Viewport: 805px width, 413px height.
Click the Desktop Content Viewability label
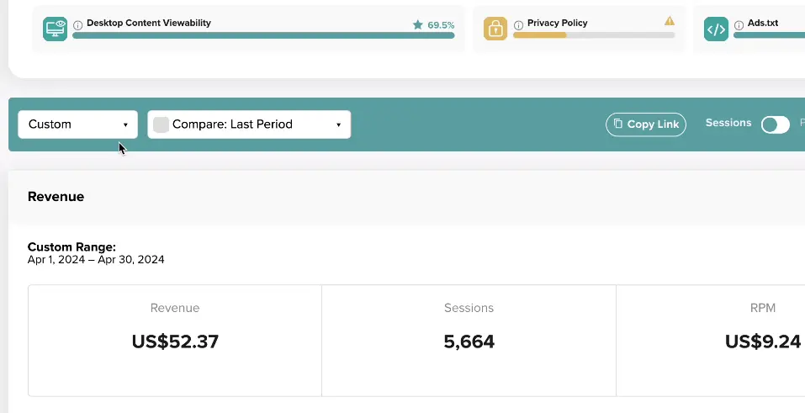pos(149,23)
